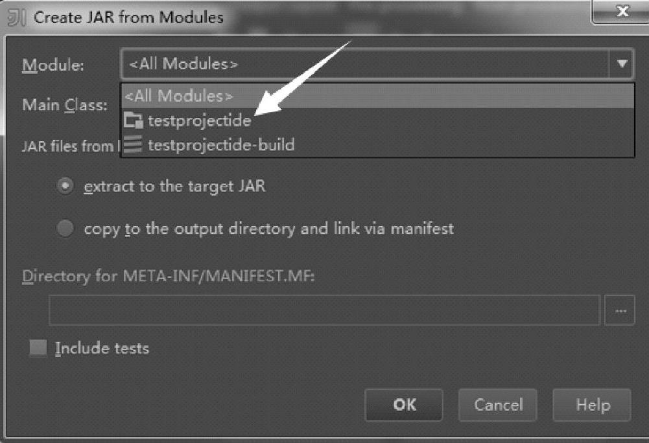Select <All Modules> in dropdown list
The height and width of the screenshot is (443, 649).
coord(179,97)
